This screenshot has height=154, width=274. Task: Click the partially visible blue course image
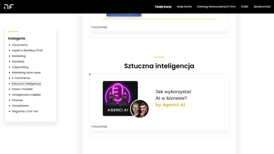(124, 15)
